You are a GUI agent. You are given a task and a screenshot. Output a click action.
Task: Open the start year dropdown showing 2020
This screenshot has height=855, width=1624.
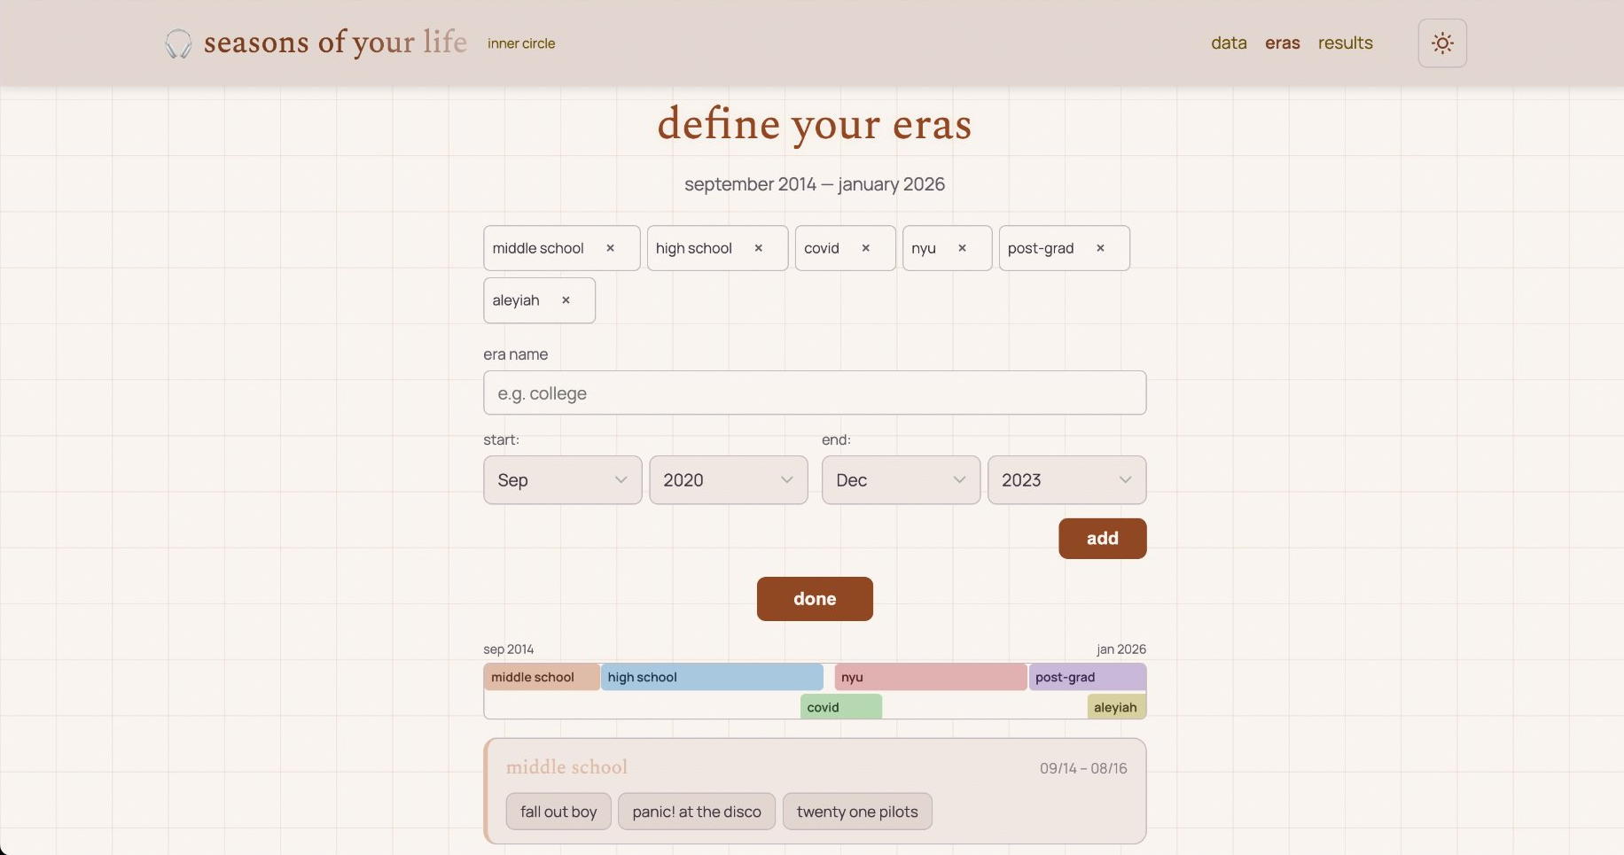(728, 479)
